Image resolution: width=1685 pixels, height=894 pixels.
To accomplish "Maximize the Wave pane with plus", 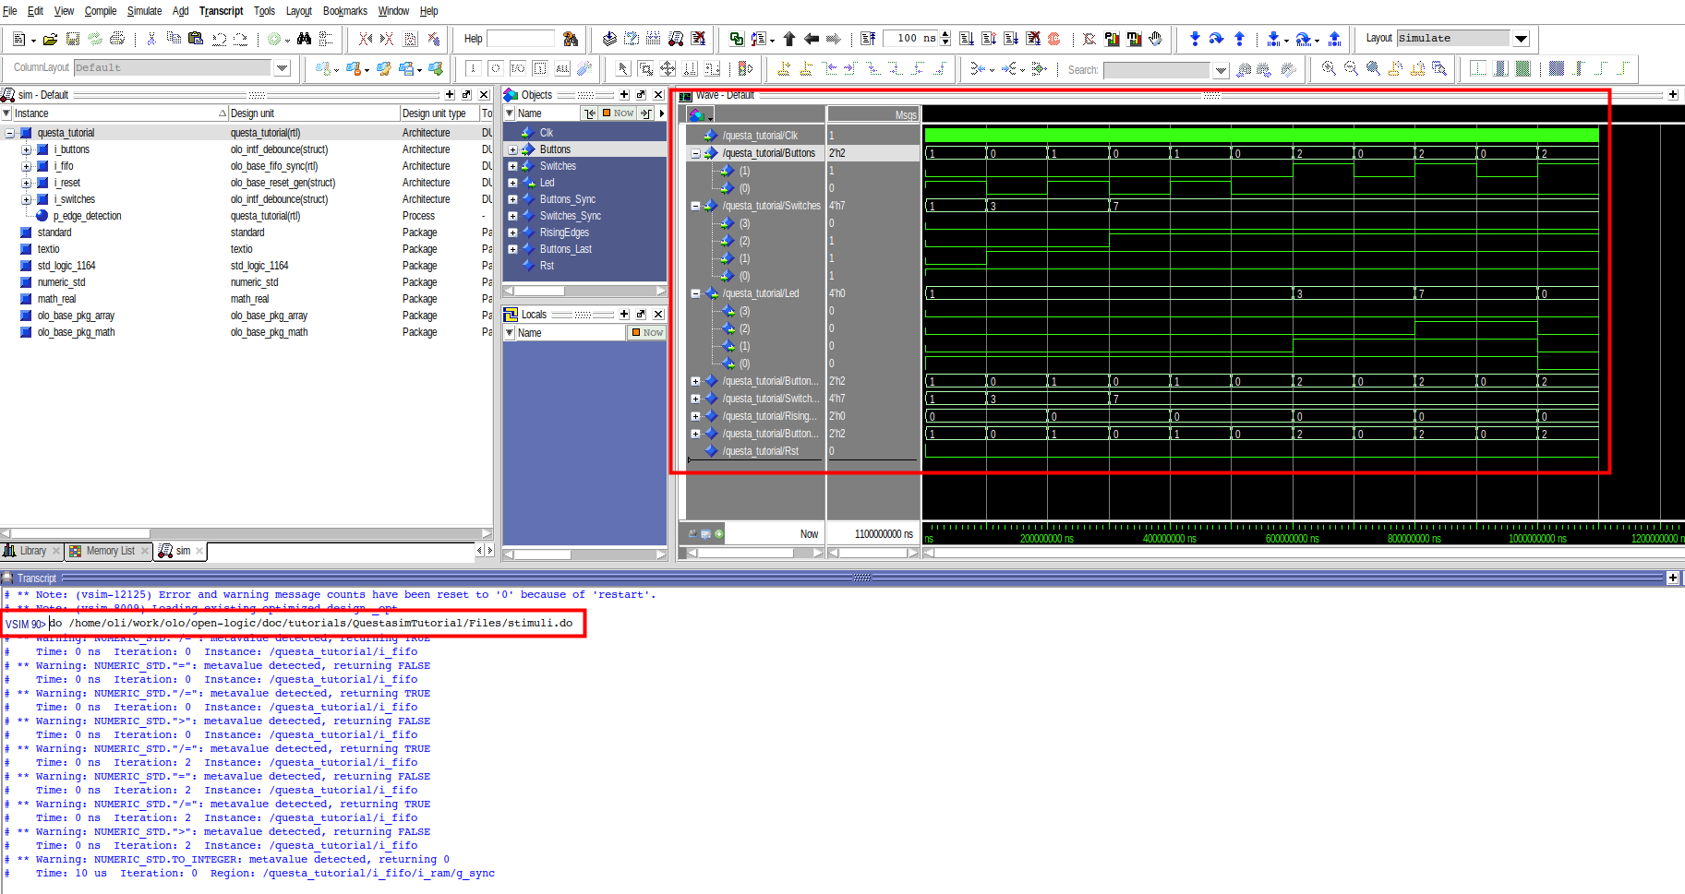I will (x=1673, y=94).
